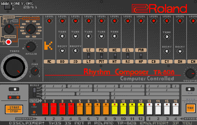Click the Fine tempo knob
Screen dimensions: 197x125
coord(35,71)
